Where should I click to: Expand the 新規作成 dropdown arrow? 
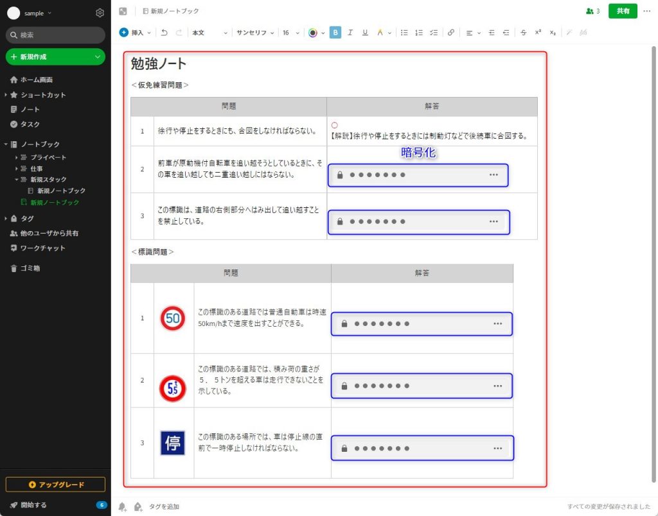tap(98, 56)
